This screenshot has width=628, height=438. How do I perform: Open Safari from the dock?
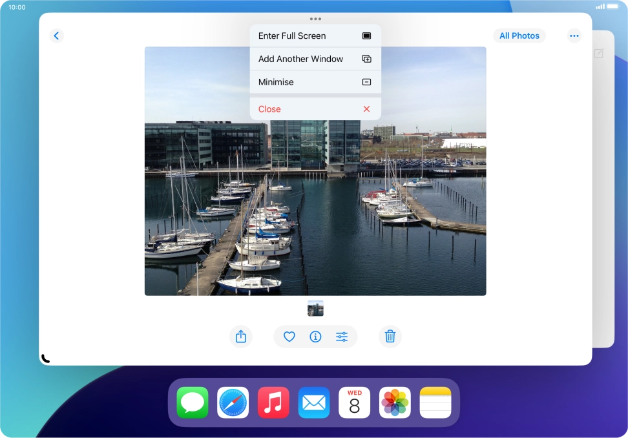[233, 402]
